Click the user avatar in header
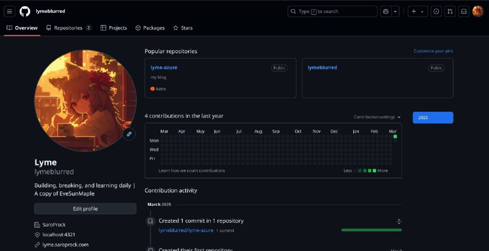This screenshot has height=251, width=489. click(478, 11)
